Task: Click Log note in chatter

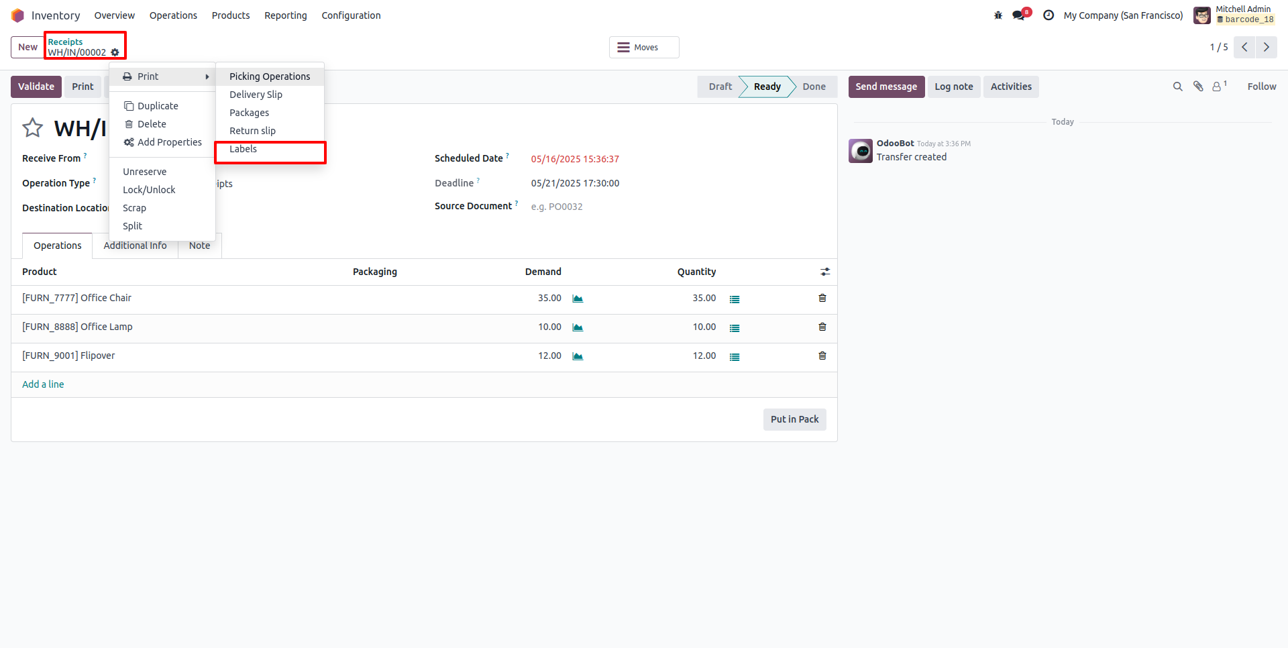Action: (x=954, y=87)
